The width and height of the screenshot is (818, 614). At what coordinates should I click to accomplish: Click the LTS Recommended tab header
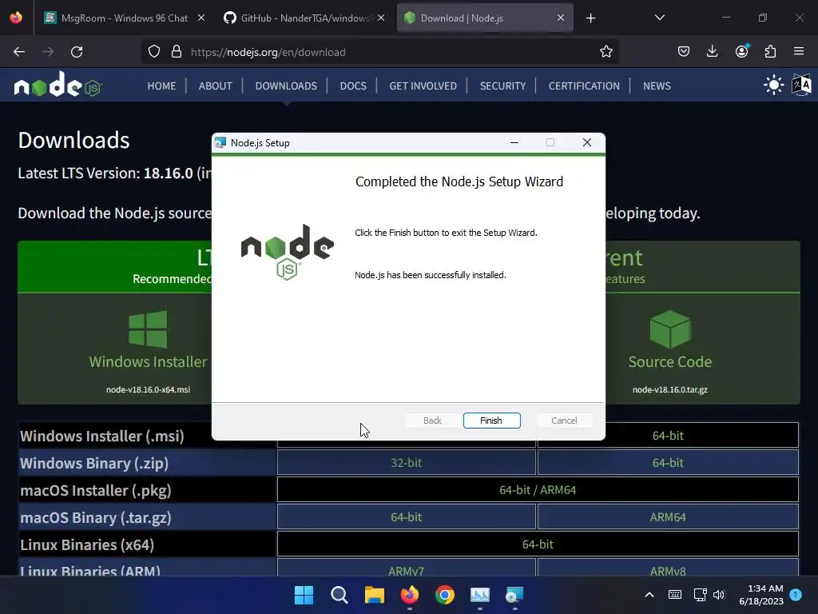coord(115,266)
